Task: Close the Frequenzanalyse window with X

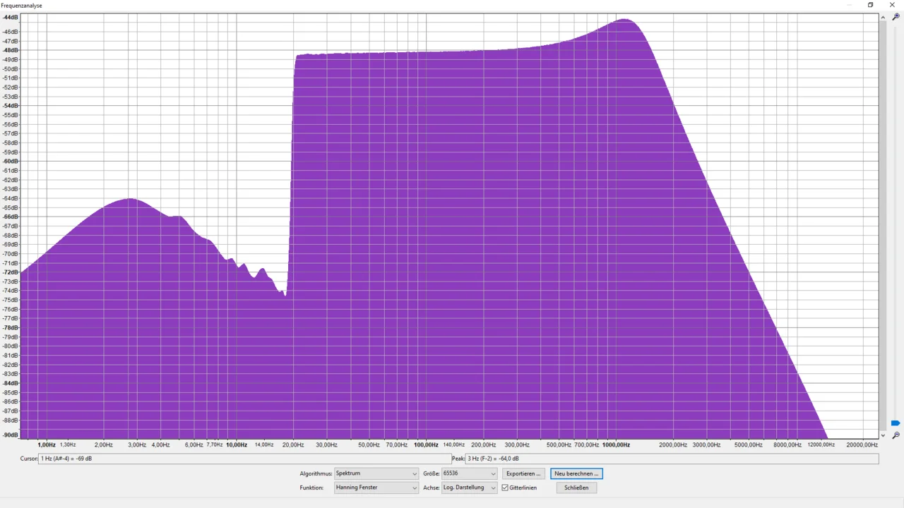Action: 892,5
